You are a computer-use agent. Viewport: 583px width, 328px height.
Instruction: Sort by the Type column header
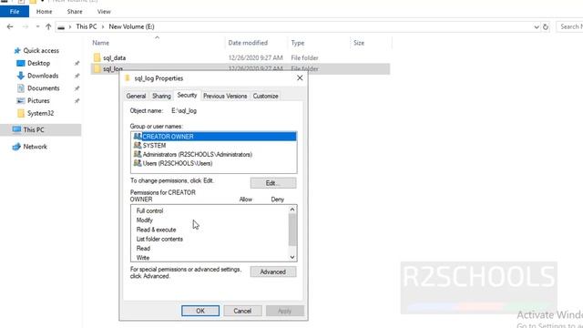[298, 43]
